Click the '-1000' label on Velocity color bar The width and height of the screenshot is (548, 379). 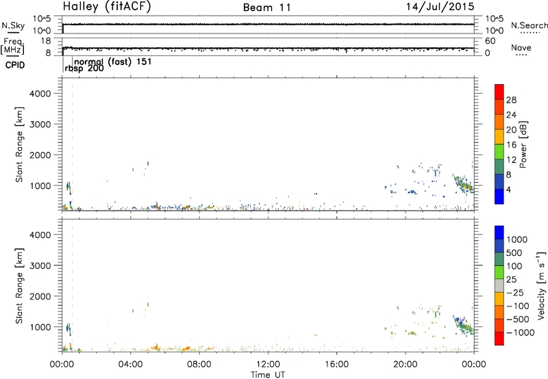[x=521, y=332]
